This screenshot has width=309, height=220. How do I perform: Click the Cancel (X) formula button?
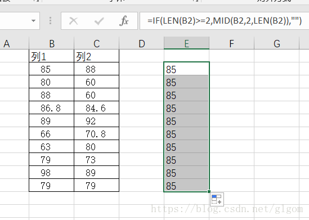[74, 21]
